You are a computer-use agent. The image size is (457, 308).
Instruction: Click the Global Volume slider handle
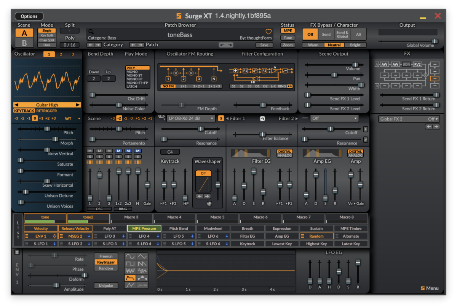click(x=434, y=41)
